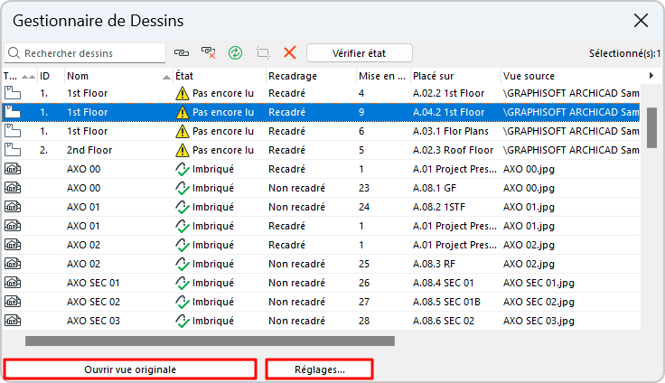665x383 pixels.
Task: Click the plan icon of row placed on A.03.1
Action: [x=13, y=131]
